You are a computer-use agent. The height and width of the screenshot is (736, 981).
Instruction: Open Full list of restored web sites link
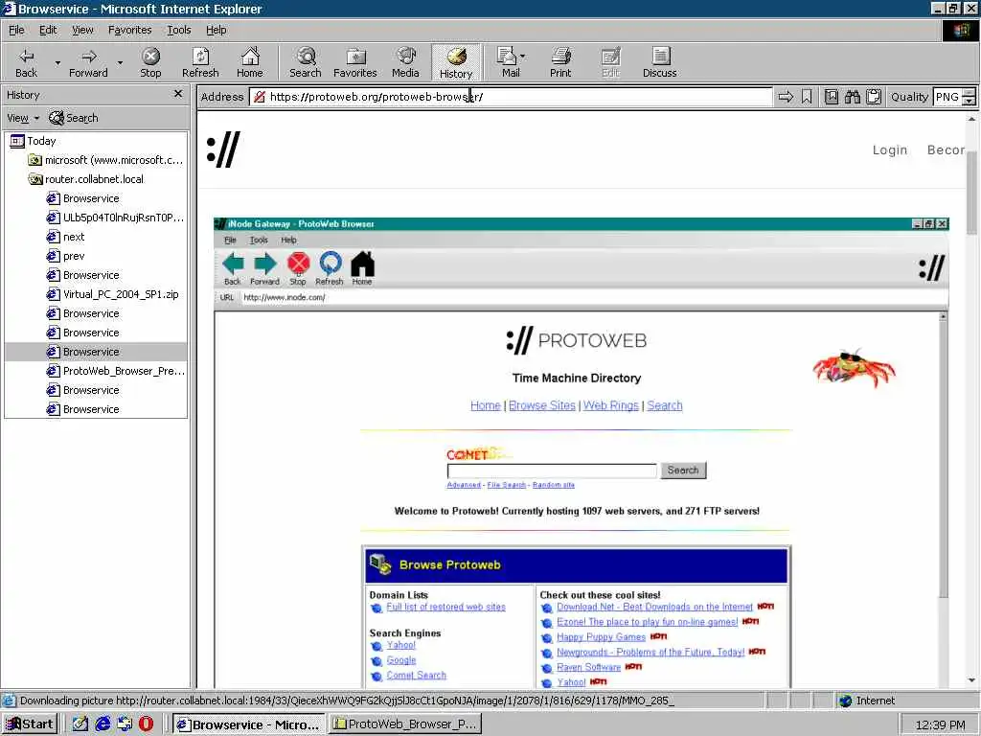445,607
